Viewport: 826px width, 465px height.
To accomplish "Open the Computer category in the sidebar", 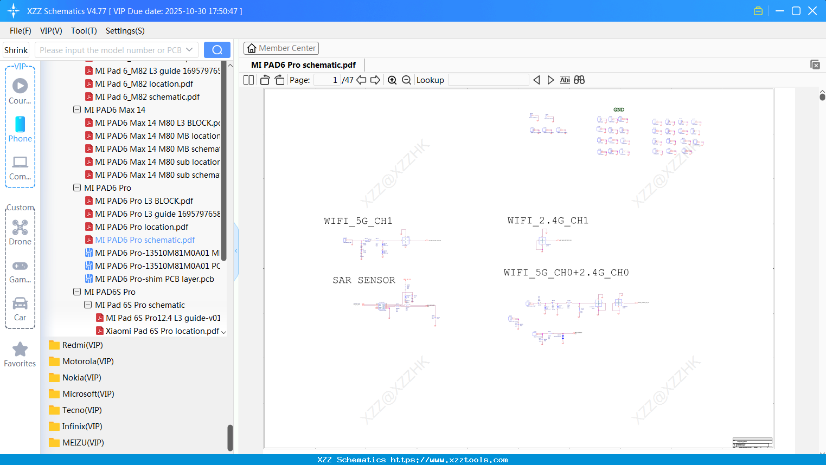I will pyautogui.click(x=20, y=167).
